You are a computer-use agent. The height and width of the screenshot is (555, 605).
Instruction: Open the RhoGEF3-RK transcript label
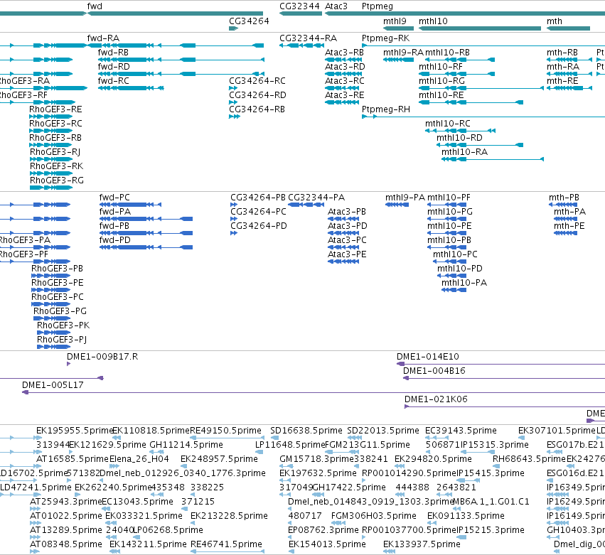[x=57, y=166]
